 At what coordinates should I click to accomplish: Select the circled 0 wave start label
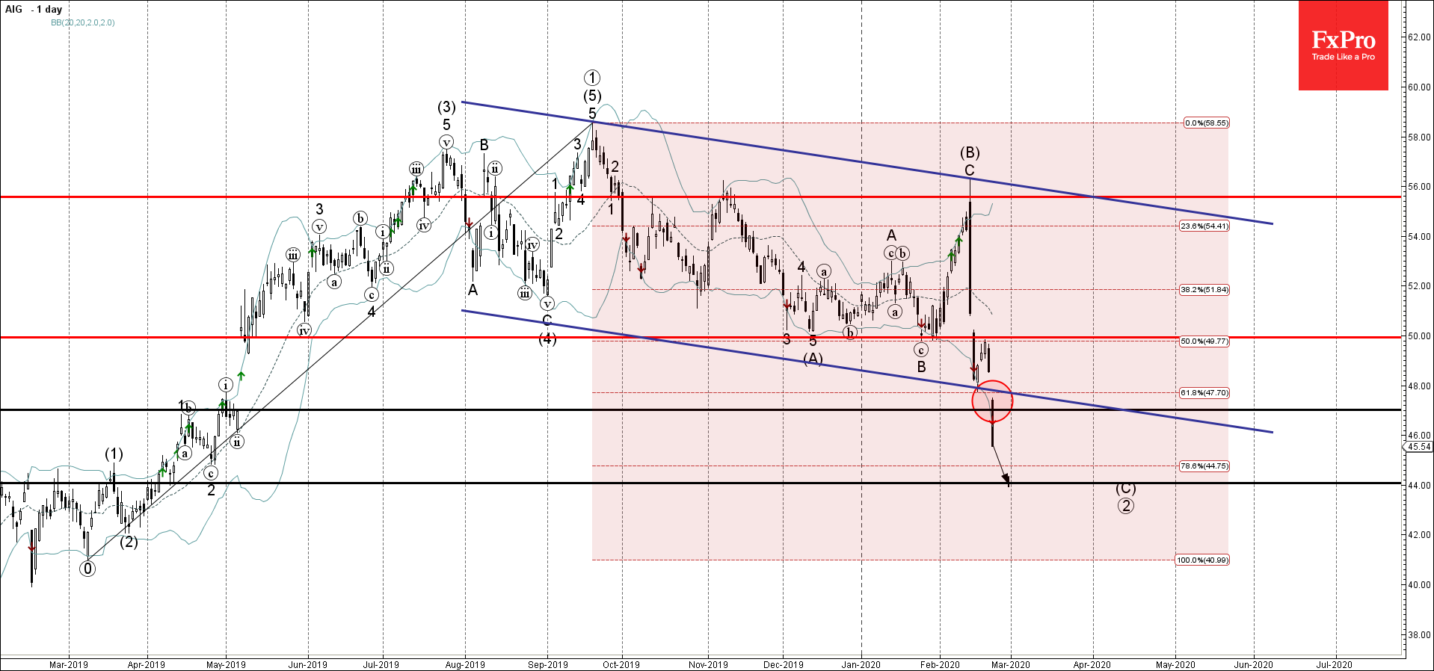[x=87, y=569]
